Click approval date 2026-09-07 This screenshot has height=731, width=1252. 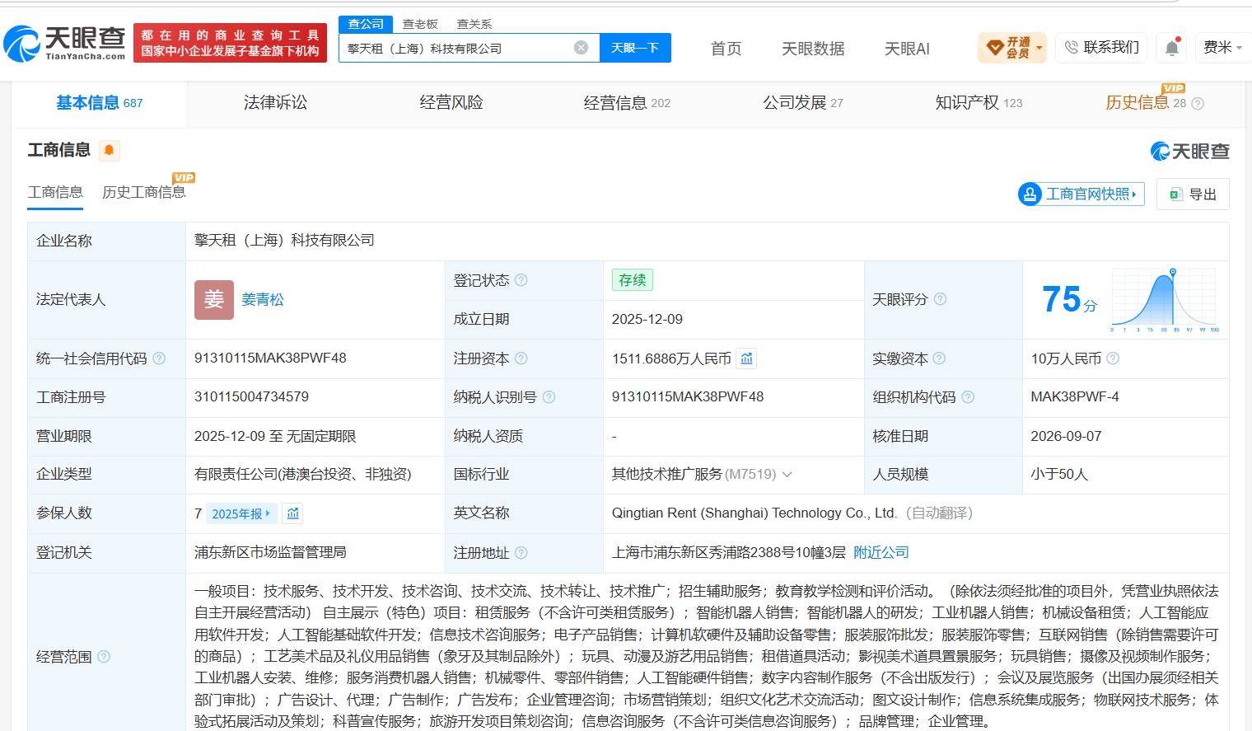click(x=1066, y=436)
